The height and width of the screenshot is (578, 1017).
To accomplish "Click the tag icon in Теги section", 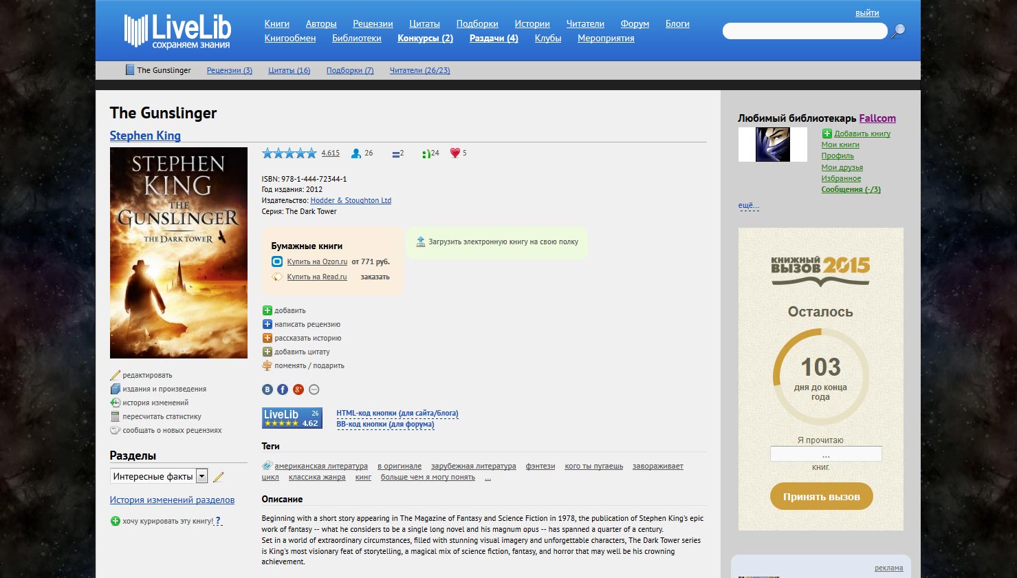I will 267,466.
